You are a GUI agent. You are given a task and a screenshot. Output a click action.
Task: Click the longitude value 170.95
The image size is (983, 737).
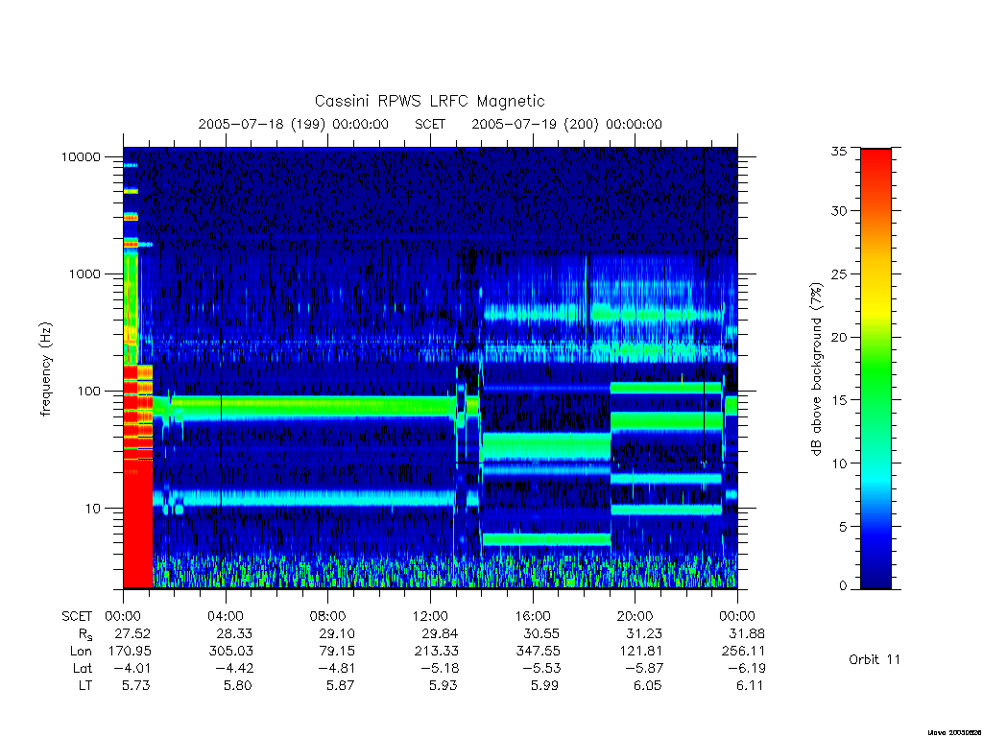pos(130,652)
